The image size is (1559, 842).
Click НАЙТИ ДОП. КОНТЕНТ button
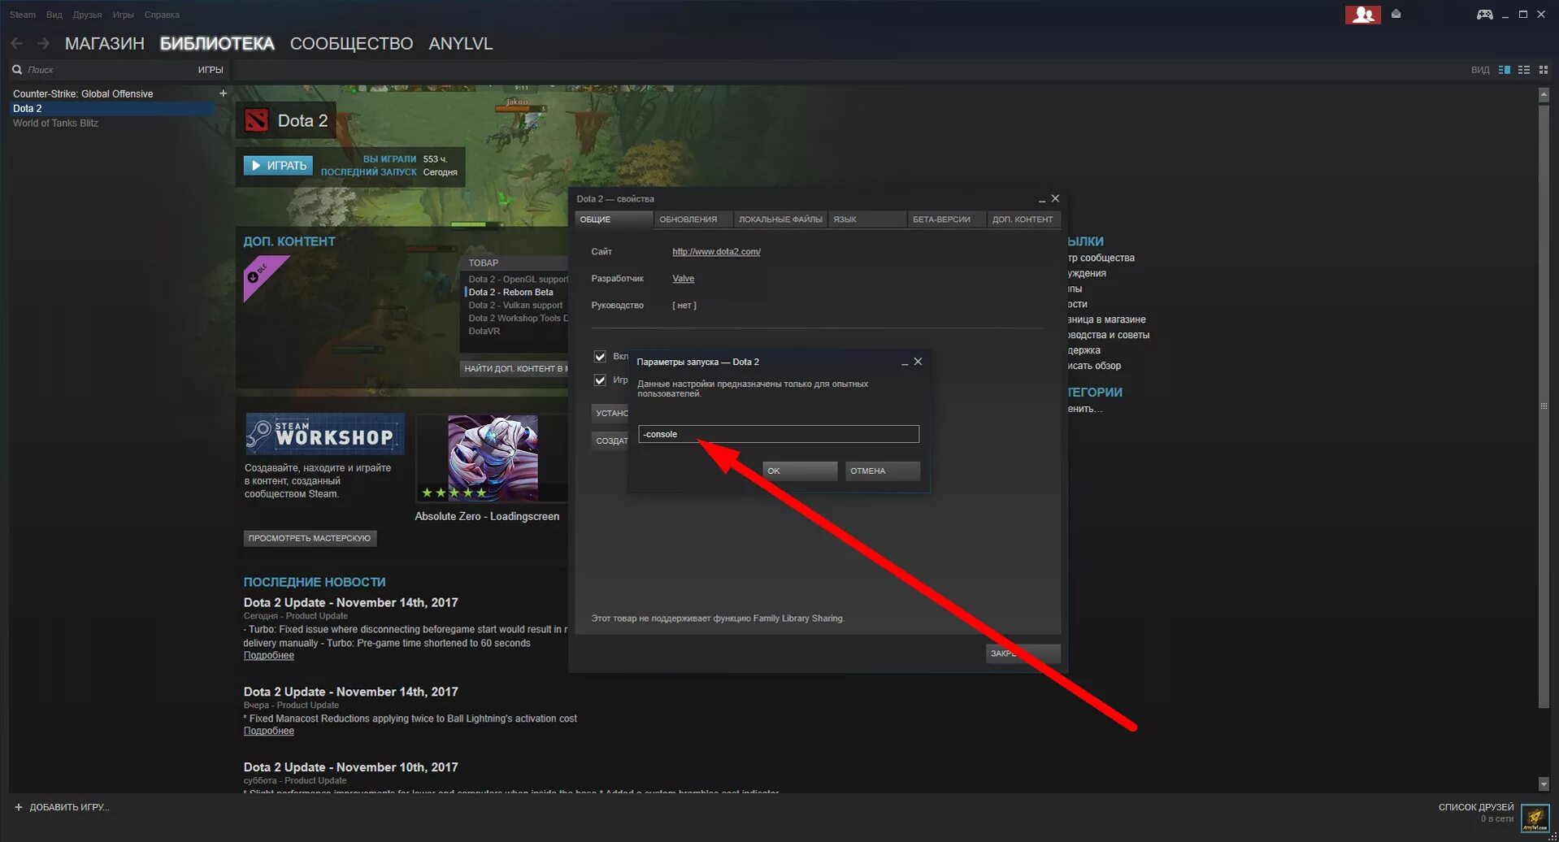tap(514, 369)
